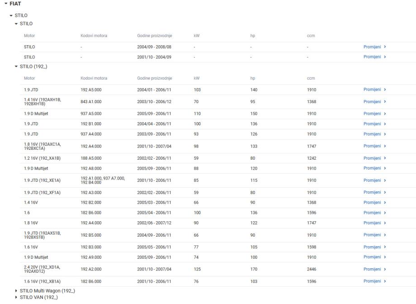
Task: Click chevron for 1.9 D Multijet 100 hp
Action: point(385,257)
